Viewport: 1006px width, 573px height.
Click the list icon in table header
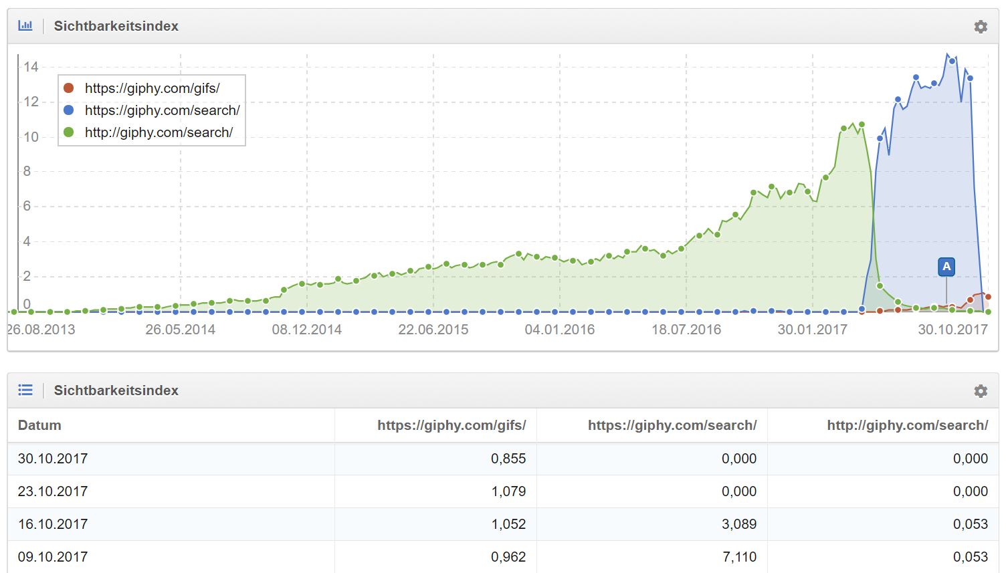coord(25,390)
